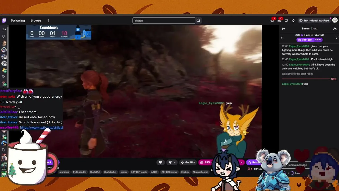Click the Countdown timer overlay
339x191 pixels.
point(59,33)
